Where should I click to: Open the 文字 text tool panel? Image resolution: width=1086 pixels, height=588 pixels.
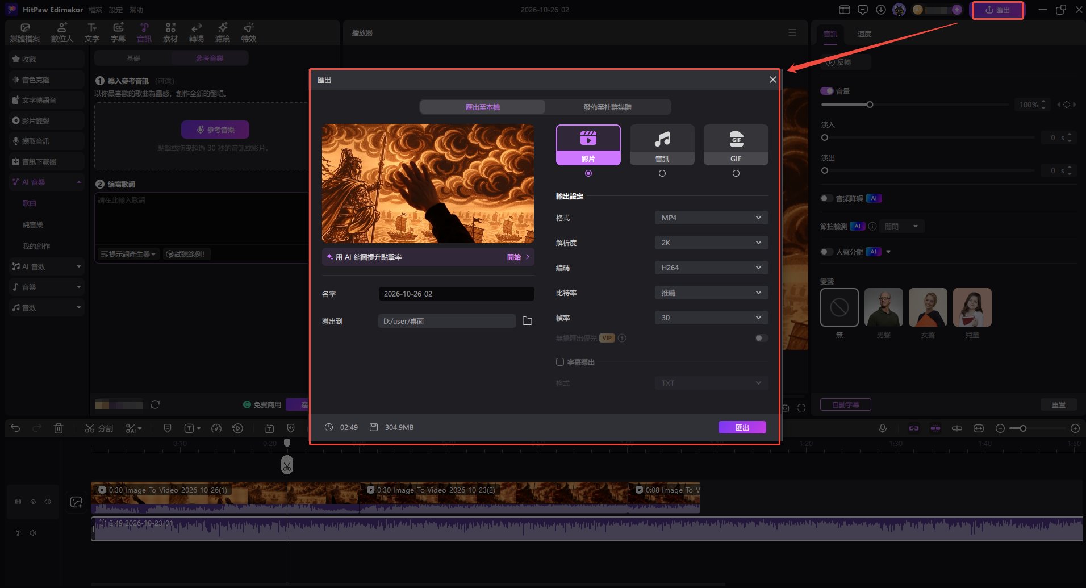click(92, 32)
